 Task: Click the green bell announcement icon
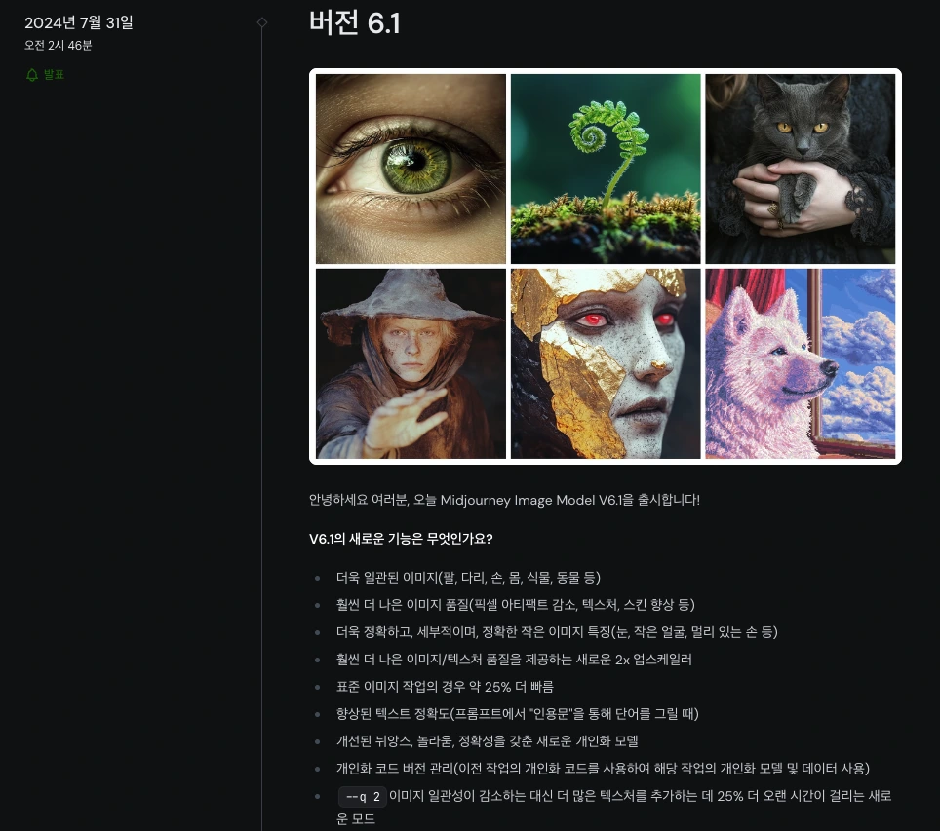coord(32,75)
